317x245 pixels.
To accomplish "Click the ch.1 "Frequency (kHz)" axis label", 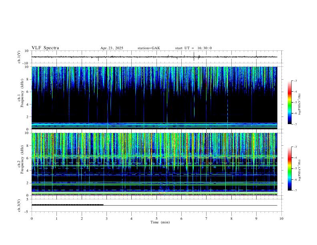I will (22, 93).
